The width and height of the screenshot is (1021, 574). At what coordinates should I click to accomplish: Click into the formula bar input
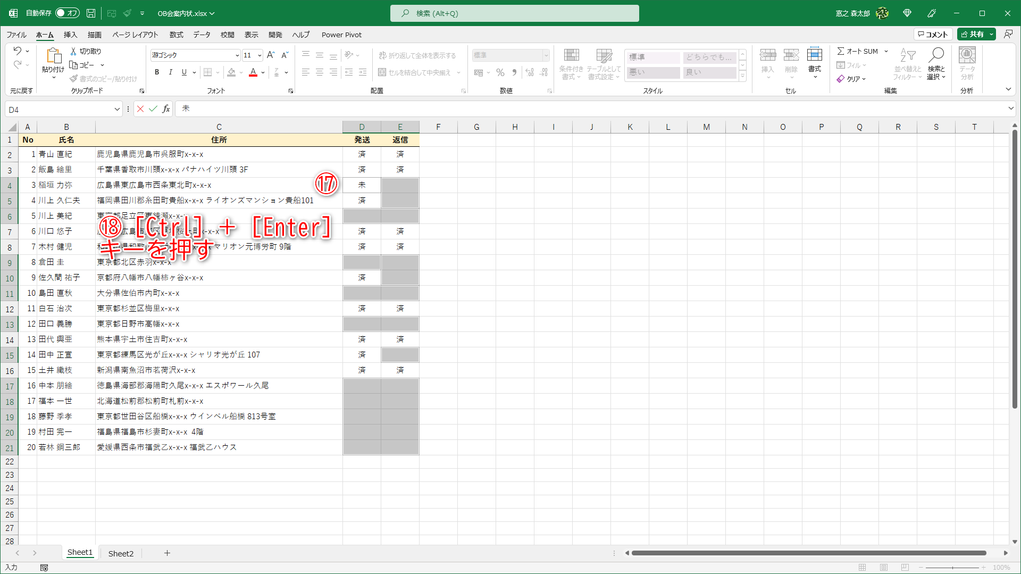pyautogui.click(x=590, y=109)
